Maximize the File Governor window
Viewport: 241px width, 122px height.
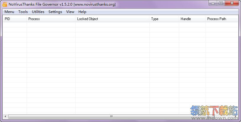221,3
